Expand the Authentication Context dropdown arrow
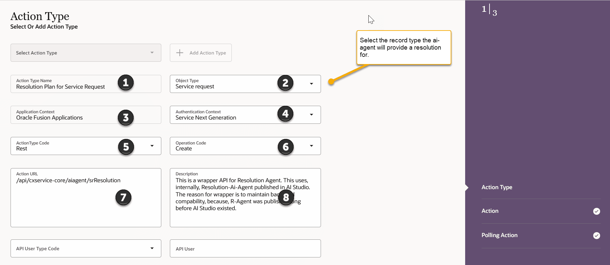 (x=311, y=115)
